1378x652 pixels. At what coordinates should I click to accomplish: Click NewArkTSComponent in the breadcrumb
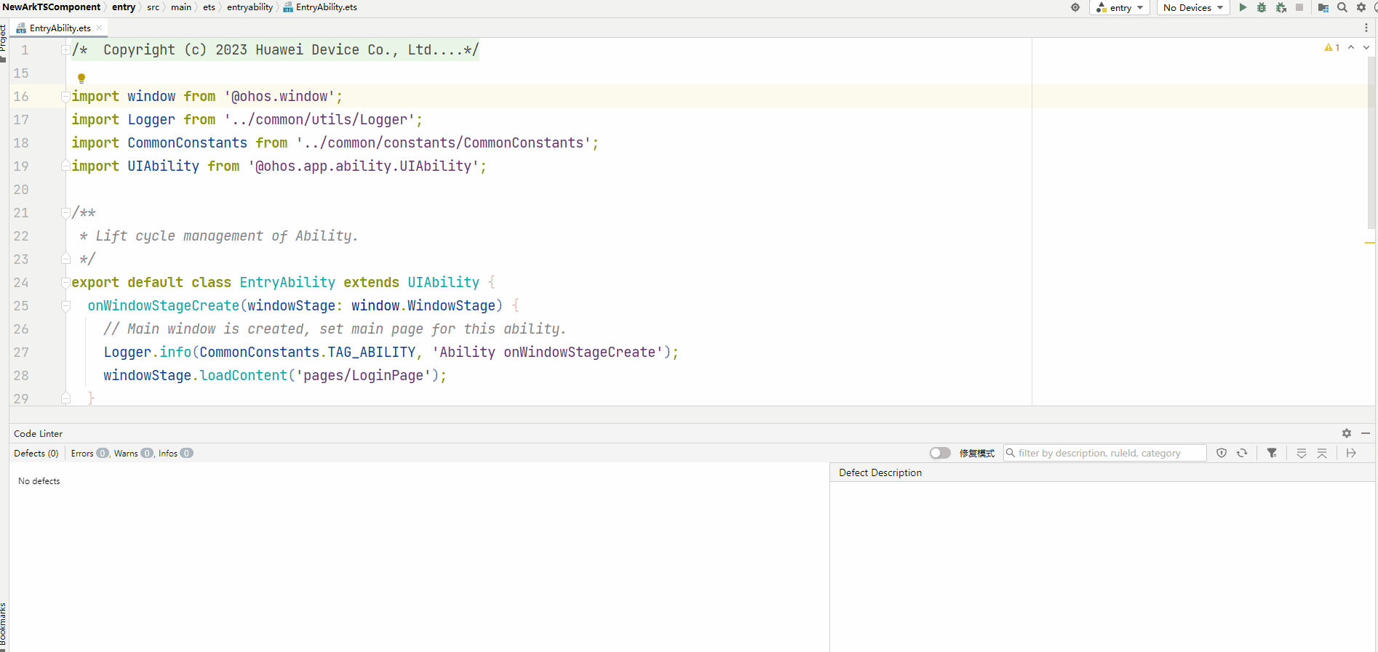(x=52, y=7)
